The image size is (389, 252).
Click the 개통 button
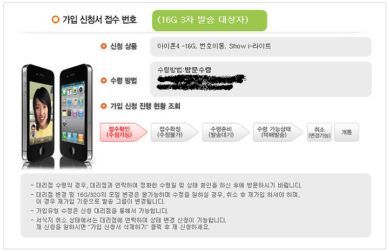pyautogui.click(x=346, y=132)
